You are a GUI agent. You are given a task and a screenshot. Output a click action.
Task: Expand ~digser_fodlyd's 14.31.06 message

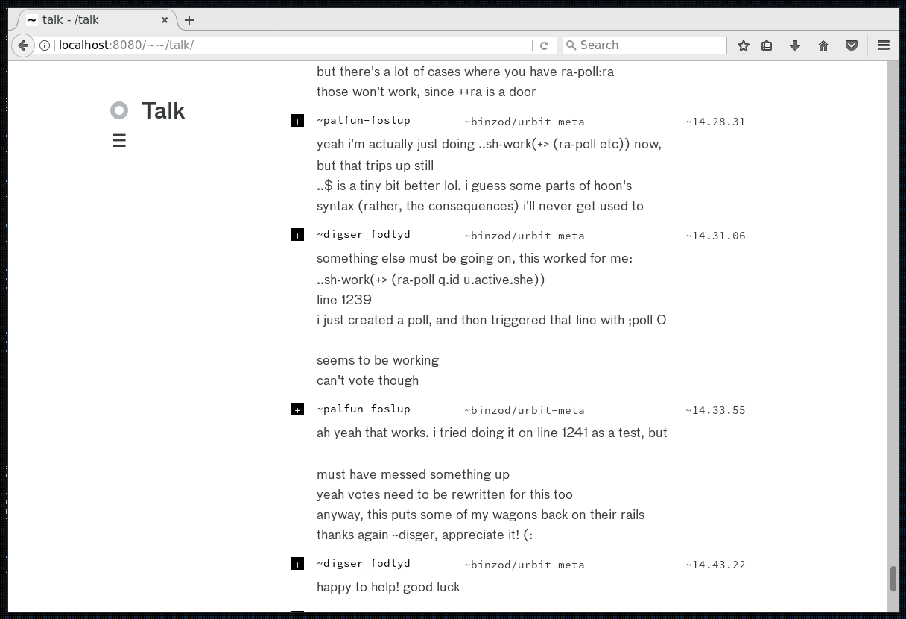tap(297, 234)
